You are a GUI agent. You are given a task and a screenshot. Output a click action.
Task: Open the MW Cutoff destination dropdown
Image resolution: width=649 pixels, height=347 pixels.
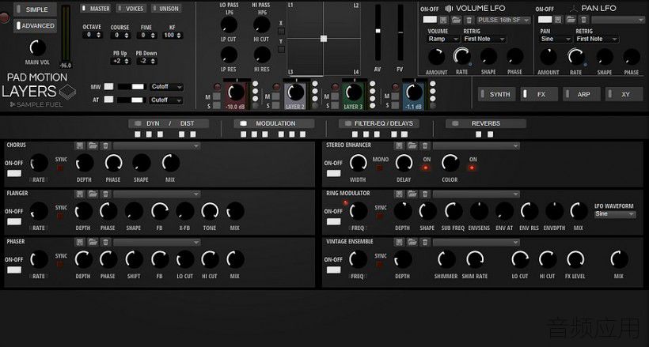[x=166, y=87]
